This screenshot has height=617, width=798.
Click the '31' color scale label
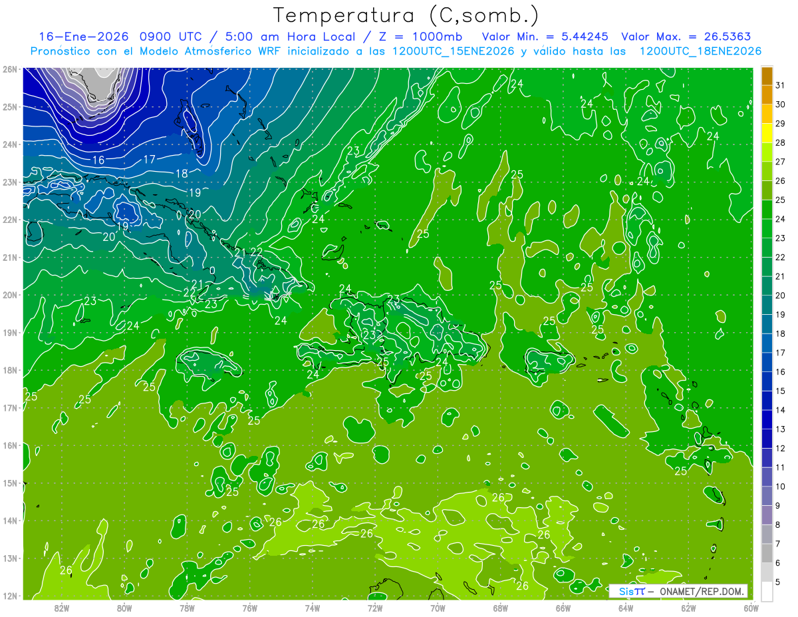(x=780, y=85)
